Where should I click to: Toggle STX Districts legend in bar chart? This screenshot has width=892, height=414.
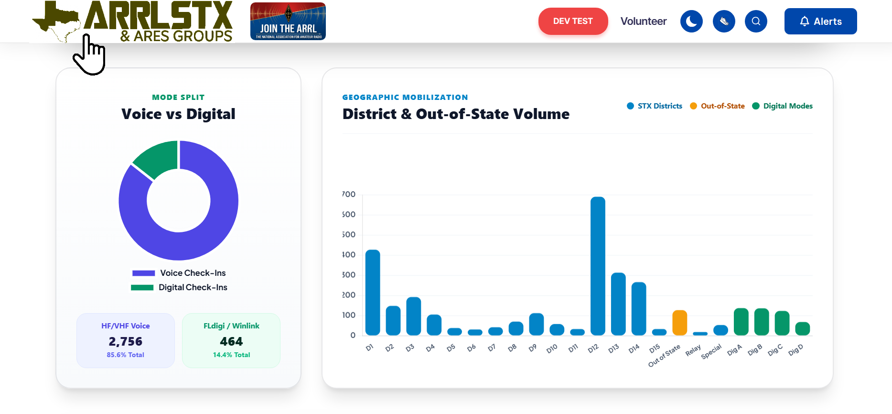point(654,106)
